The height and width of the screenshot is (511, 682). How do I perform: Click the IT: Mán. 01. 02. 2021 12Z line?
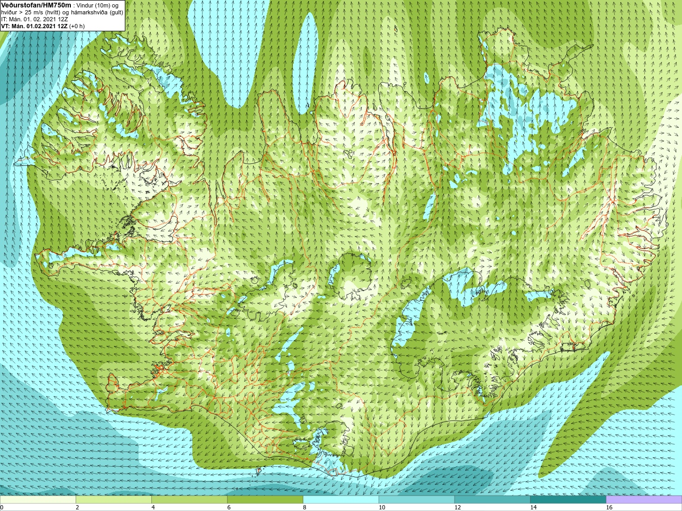pos(35,19)
